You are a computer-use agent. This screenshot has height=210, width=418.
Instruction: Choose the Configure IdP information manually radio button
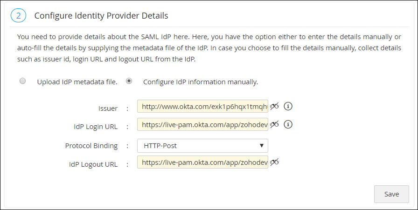[x=129, y=81]
